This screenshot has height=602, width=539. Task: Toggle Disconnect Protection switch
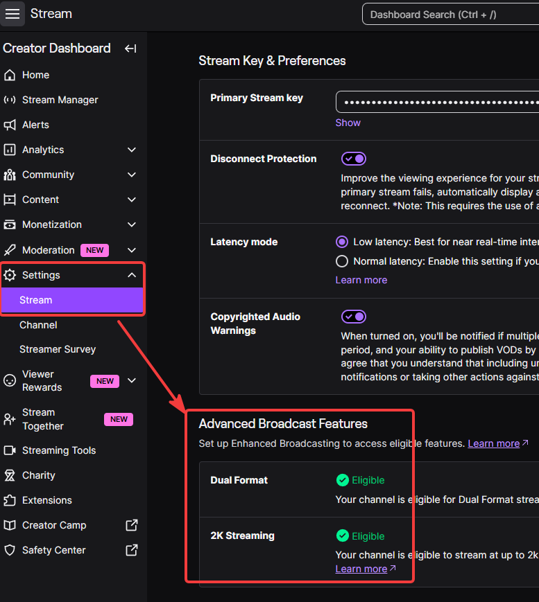pyautogui.click(x=354, y=159)
